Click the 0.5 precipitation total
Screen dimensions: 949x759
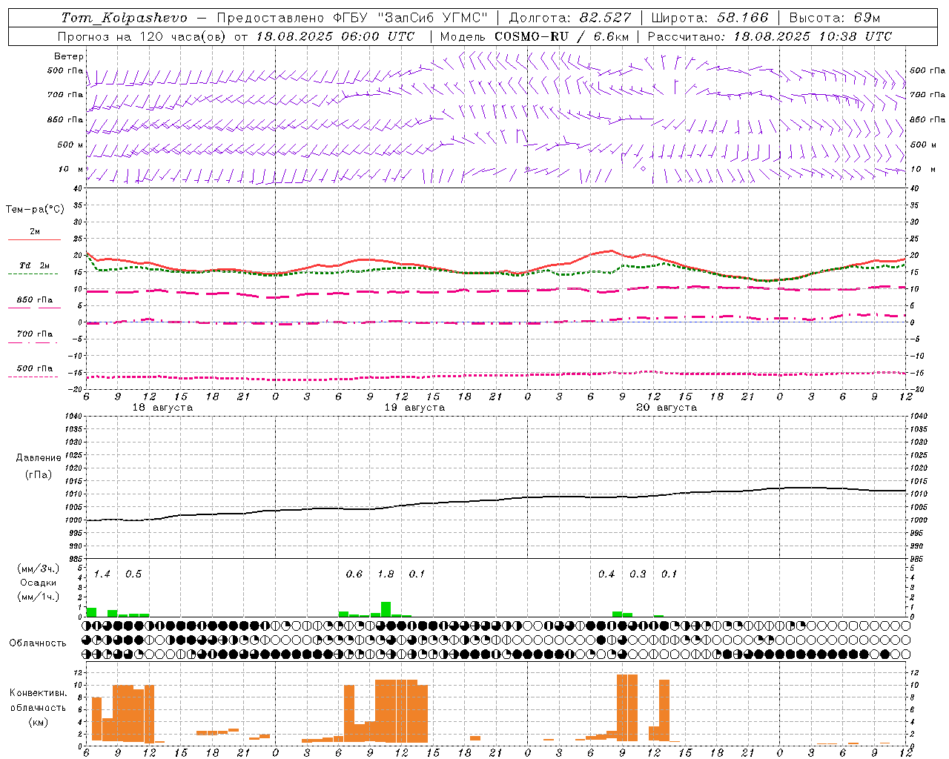(x=133, y=574)
